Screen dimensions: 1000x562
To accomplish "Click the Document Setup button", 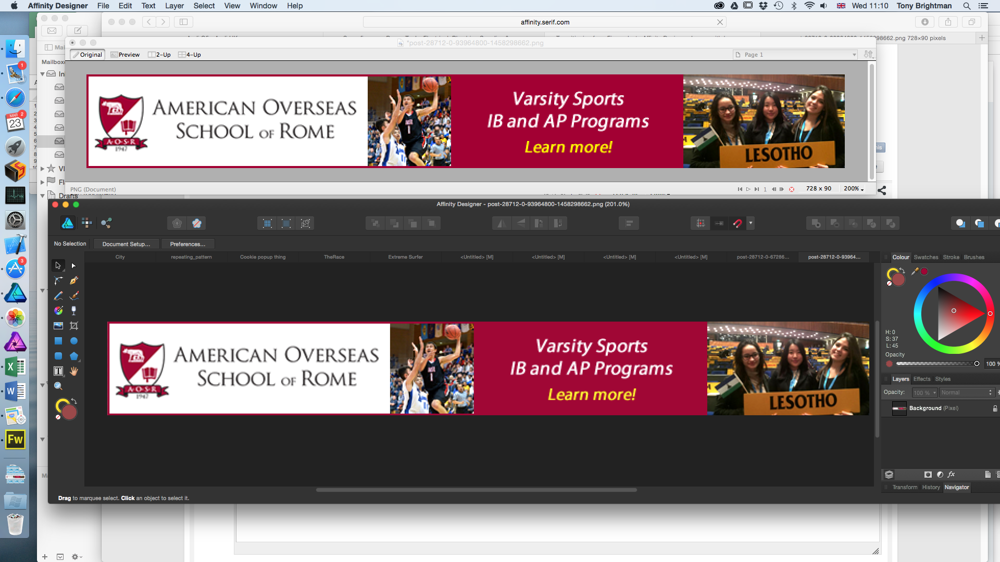I will pyautogui.click(x=126, y=244).
